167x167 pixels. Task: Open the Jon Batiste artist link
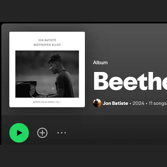coord(115,103)
